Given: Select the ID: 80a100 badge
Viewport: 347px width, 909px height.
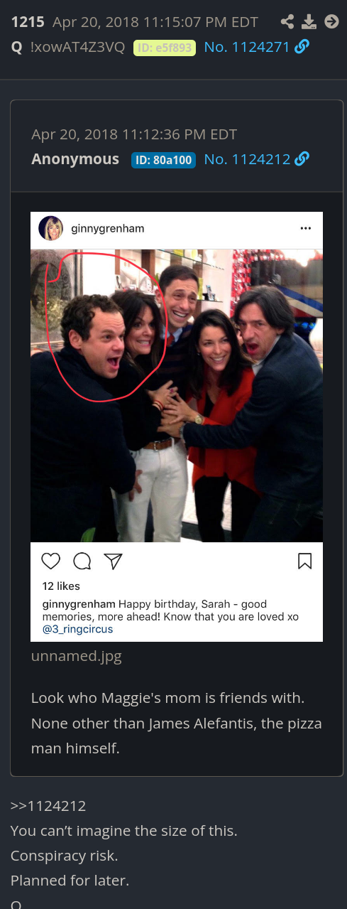Looking at the screenshot, I should click(163, 160).
